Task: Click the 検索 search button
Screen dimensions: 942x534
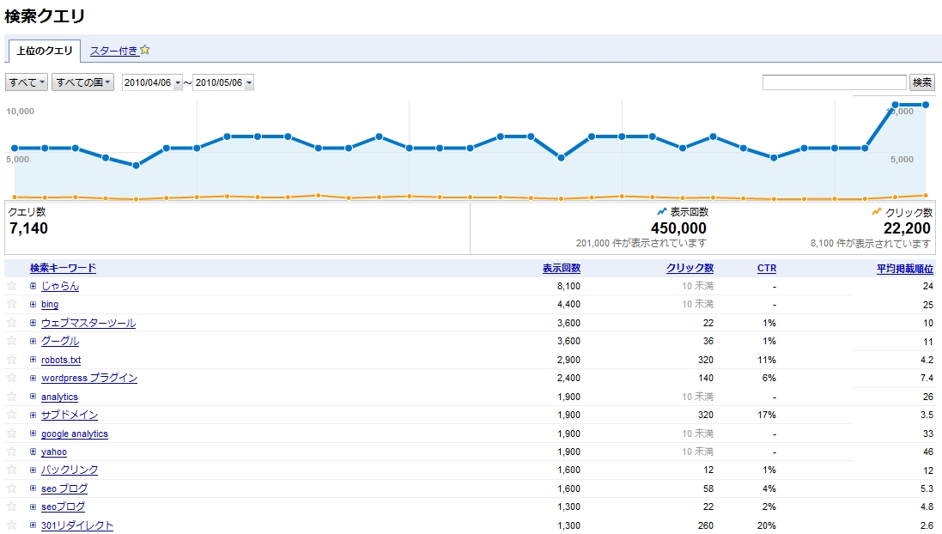Action: tap(922, 82)
